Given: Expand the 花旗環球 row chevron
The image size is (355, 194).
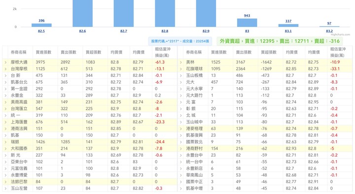Looking at the screenshot, I should tap(180, 69).
